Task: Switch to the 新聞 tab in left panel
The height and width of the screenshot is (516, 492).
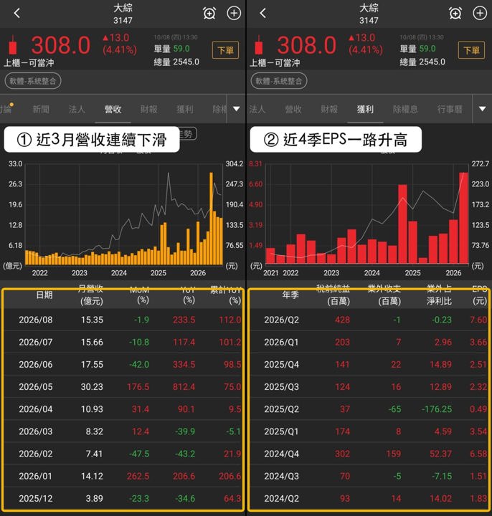Action: (x=41, y=109)
